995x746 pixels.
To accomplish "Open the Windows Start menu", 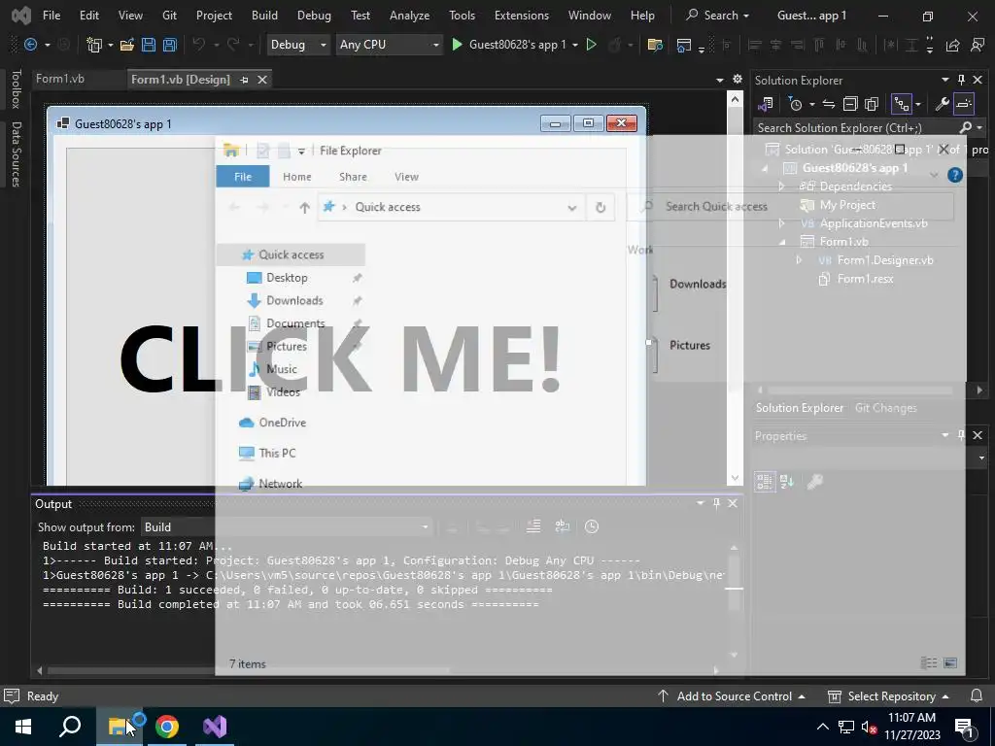I will (x=23, y=727).
